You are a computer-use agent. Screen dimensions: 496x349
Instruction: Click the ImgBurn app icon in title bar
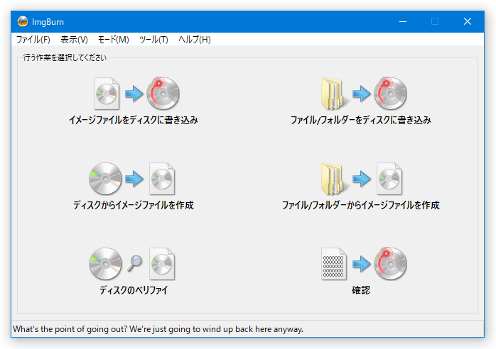pos(23,21)
